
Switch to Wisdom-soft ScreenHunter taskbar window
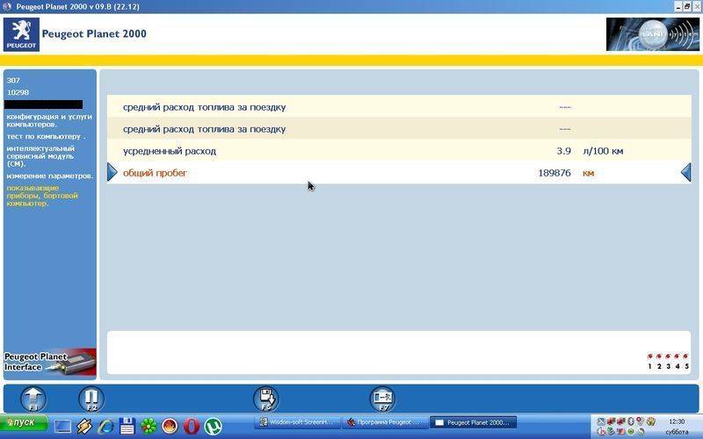pyautogui.click(x=297, y=422)
